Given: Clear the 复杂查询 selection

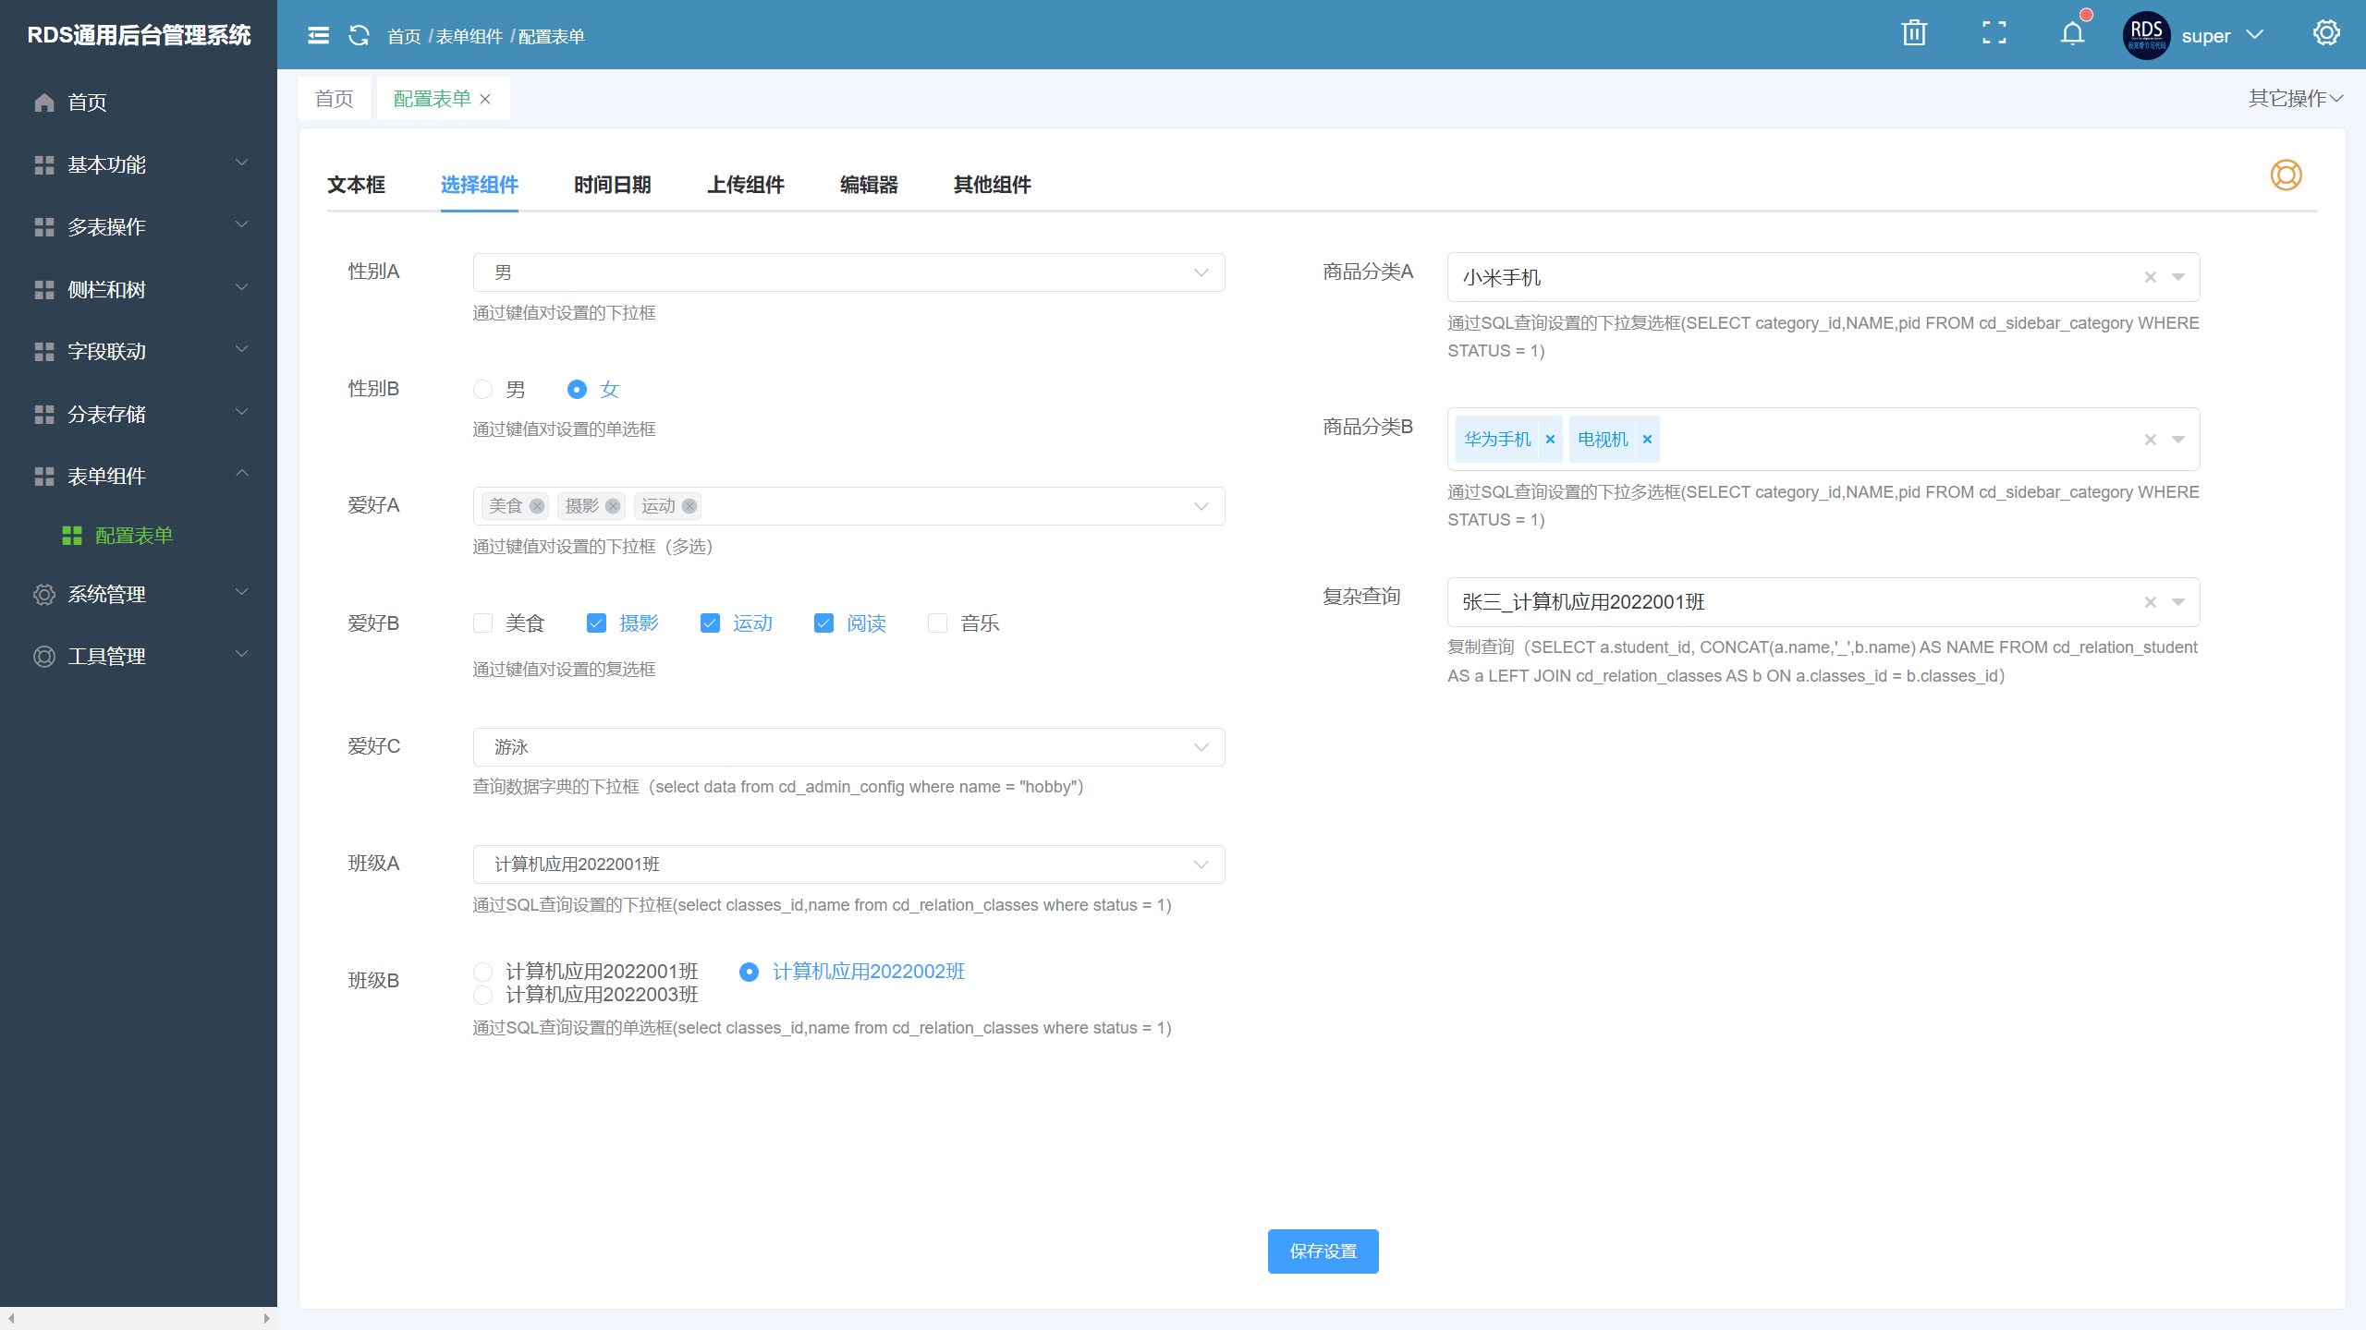Looking at the screenshot, I should pyautogui.click(x=2151, y=602).
